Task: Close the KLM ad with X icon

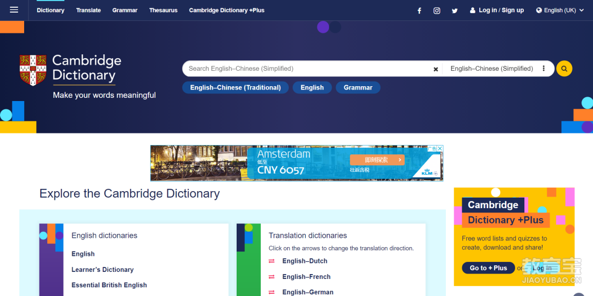Action: tap(440, 149)
